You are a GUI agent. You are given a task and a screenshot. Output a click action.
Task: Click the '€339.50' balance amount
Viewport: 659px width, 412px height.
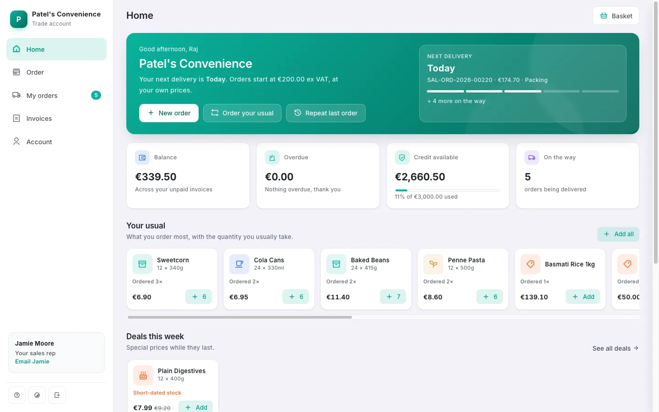pyautogui.click(x=156, y=177)
